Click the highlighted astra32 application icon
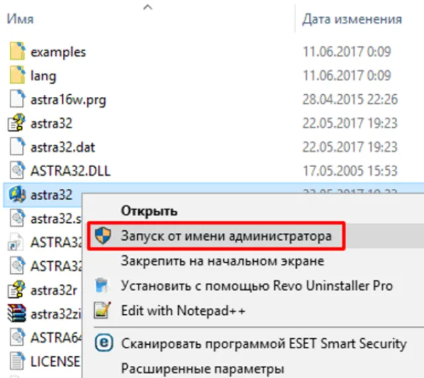Screen dimensions: 424x378 [x=17, y=194]
